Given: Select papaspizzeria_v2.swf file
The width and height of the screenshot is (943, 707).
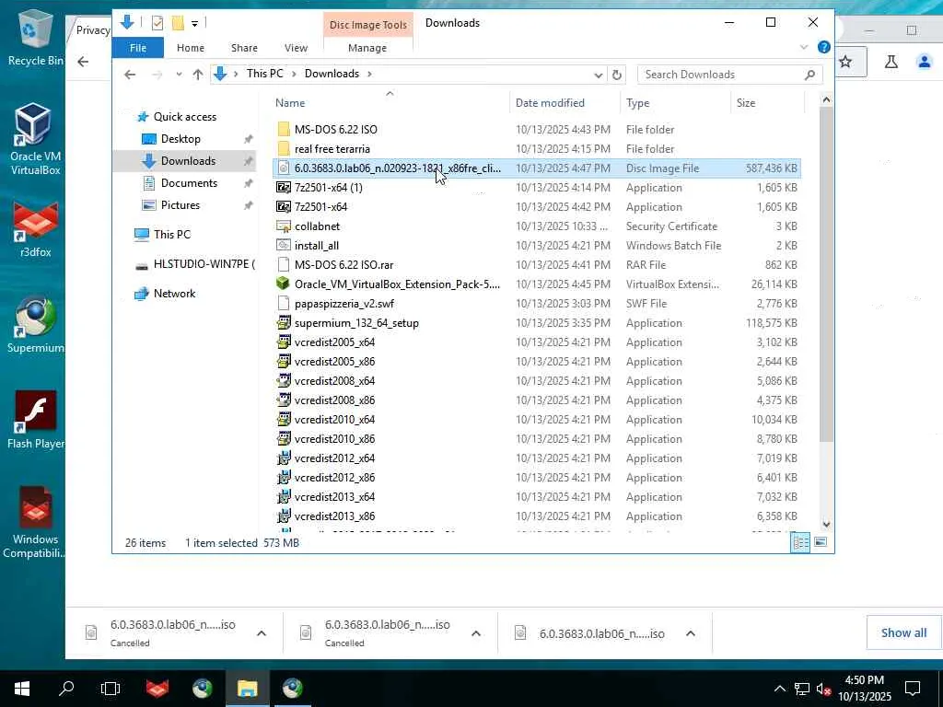Looking at the screenshot, I should 537,304.
